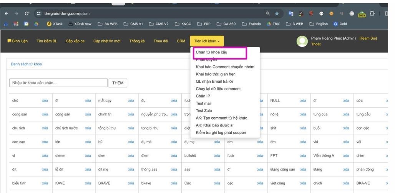Reload the page with the refresh icon
The width and height of the screenshot is (395, 193).
coord(26,13)
